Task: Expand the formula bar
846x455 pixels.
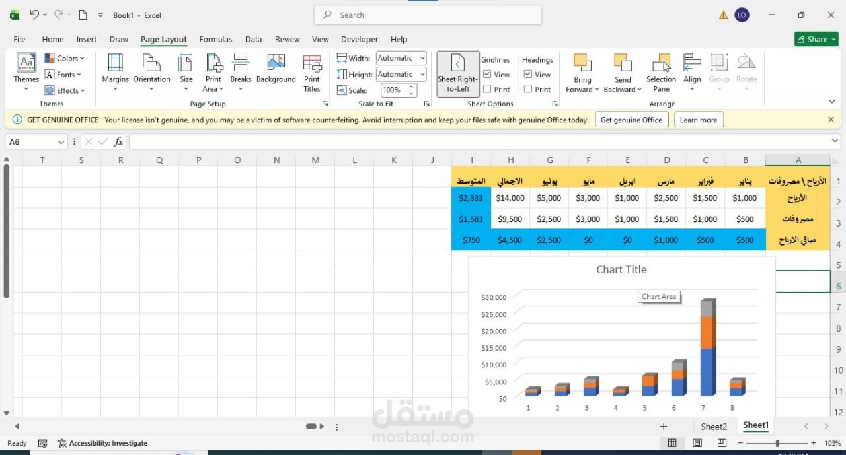Action: pyautogui.click(x=835, y=141)
